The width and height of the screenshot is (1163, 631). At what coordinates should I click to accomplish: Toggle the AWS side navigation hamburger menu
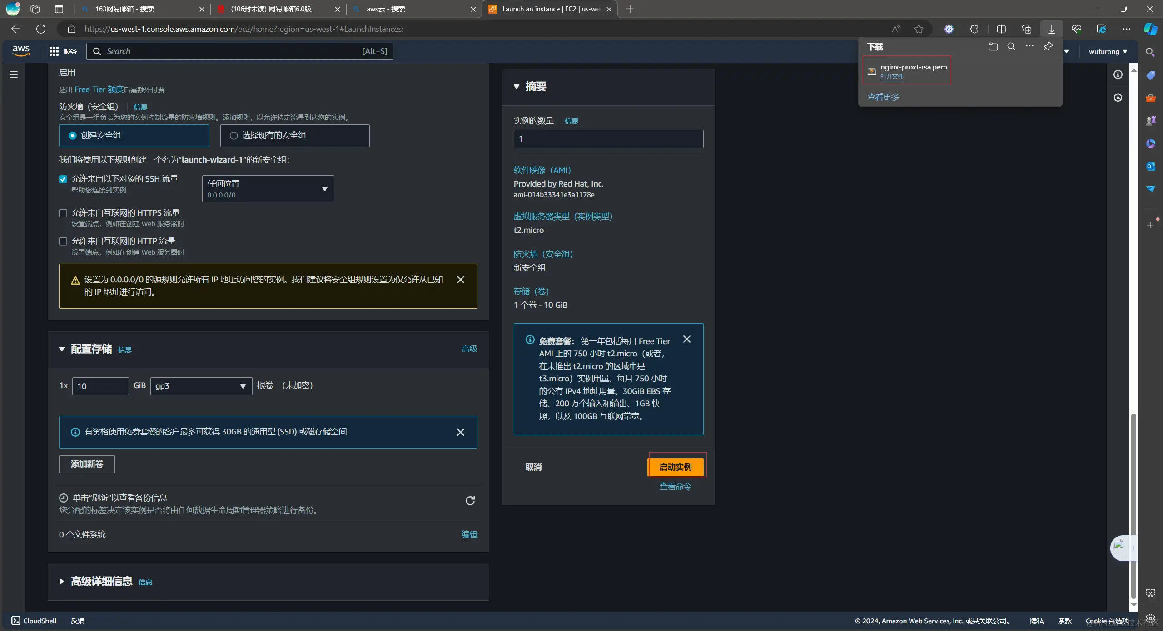click(14, 74)
